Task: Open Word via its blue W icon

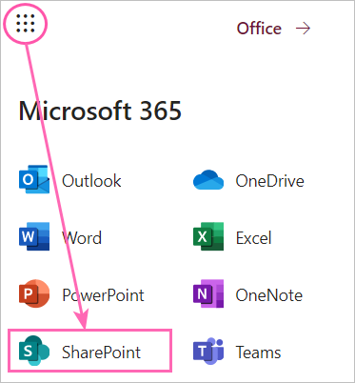Action: click(x=34, y=236)
